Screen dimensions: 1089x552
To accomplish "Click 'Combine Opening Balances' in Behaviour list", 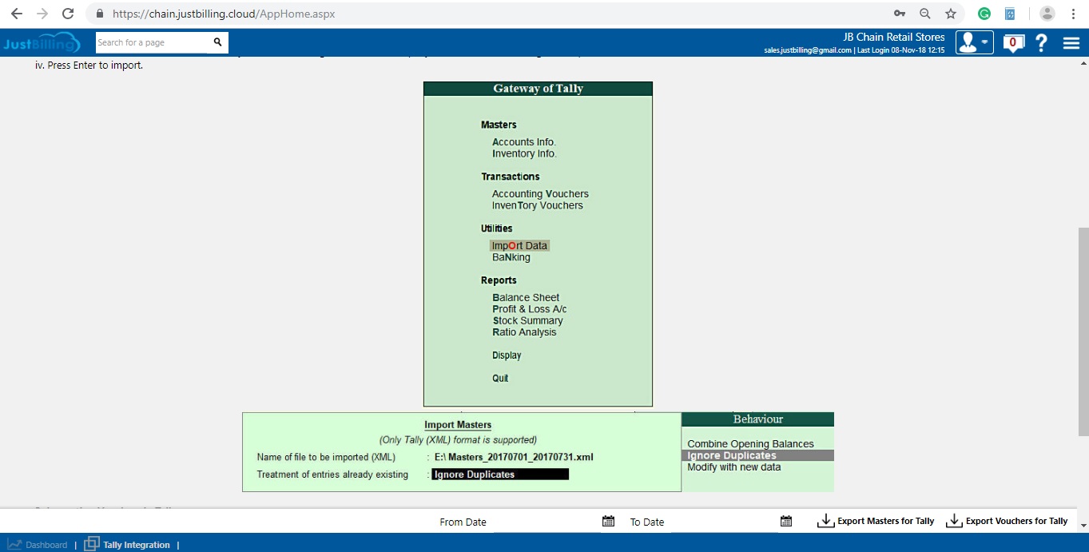I will 750,444.
